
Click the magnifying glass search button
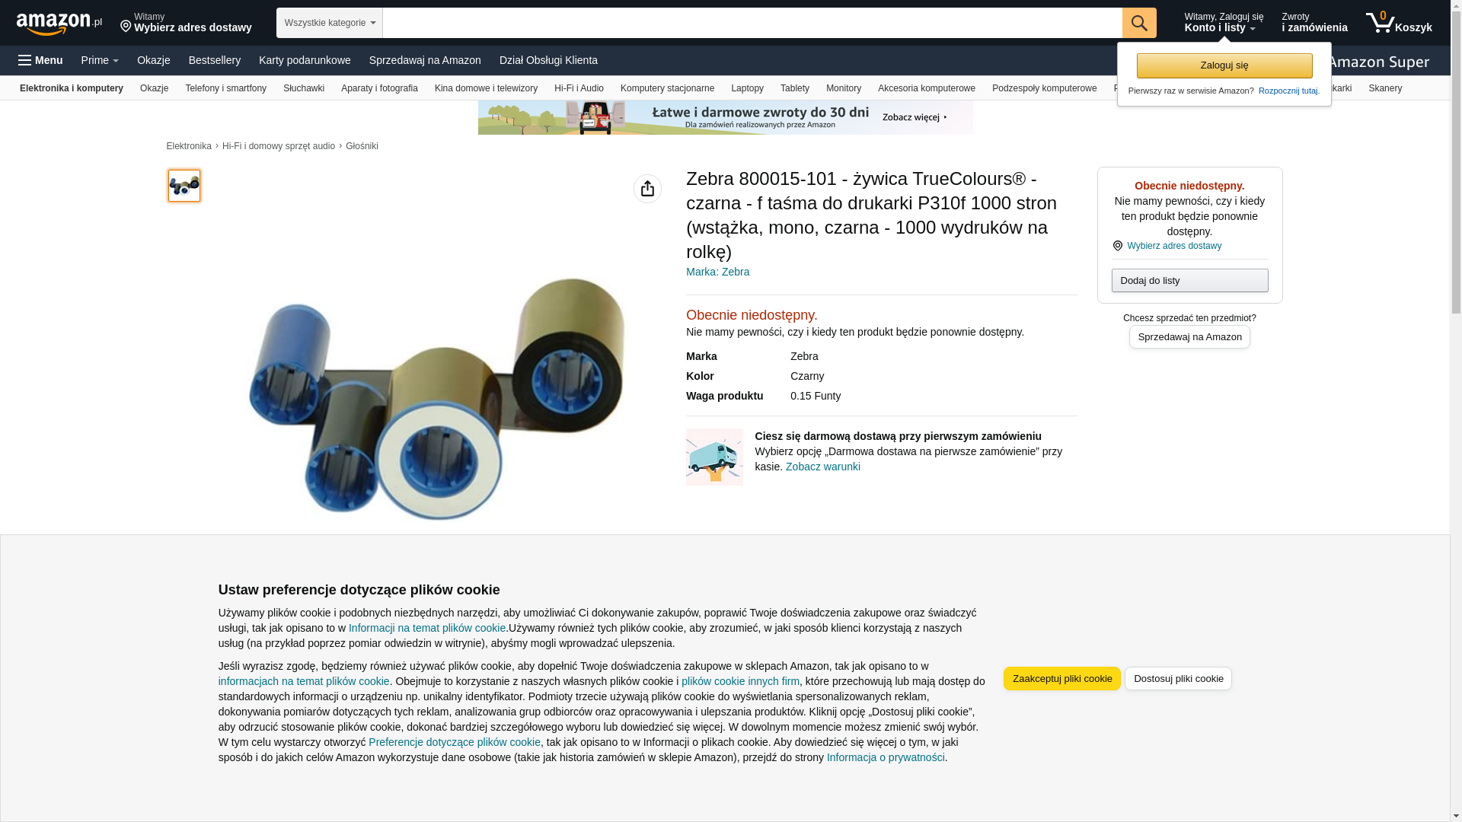(x=1139, y=23)
